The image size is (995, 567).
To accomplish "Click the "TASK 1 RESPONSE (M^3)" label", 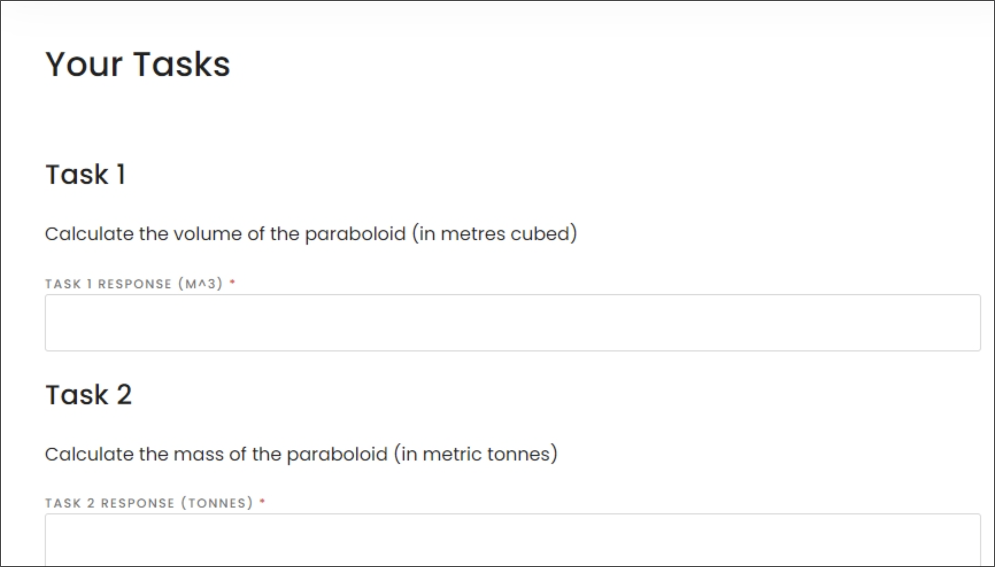I will pyautogui.click(x=134, y=284).
